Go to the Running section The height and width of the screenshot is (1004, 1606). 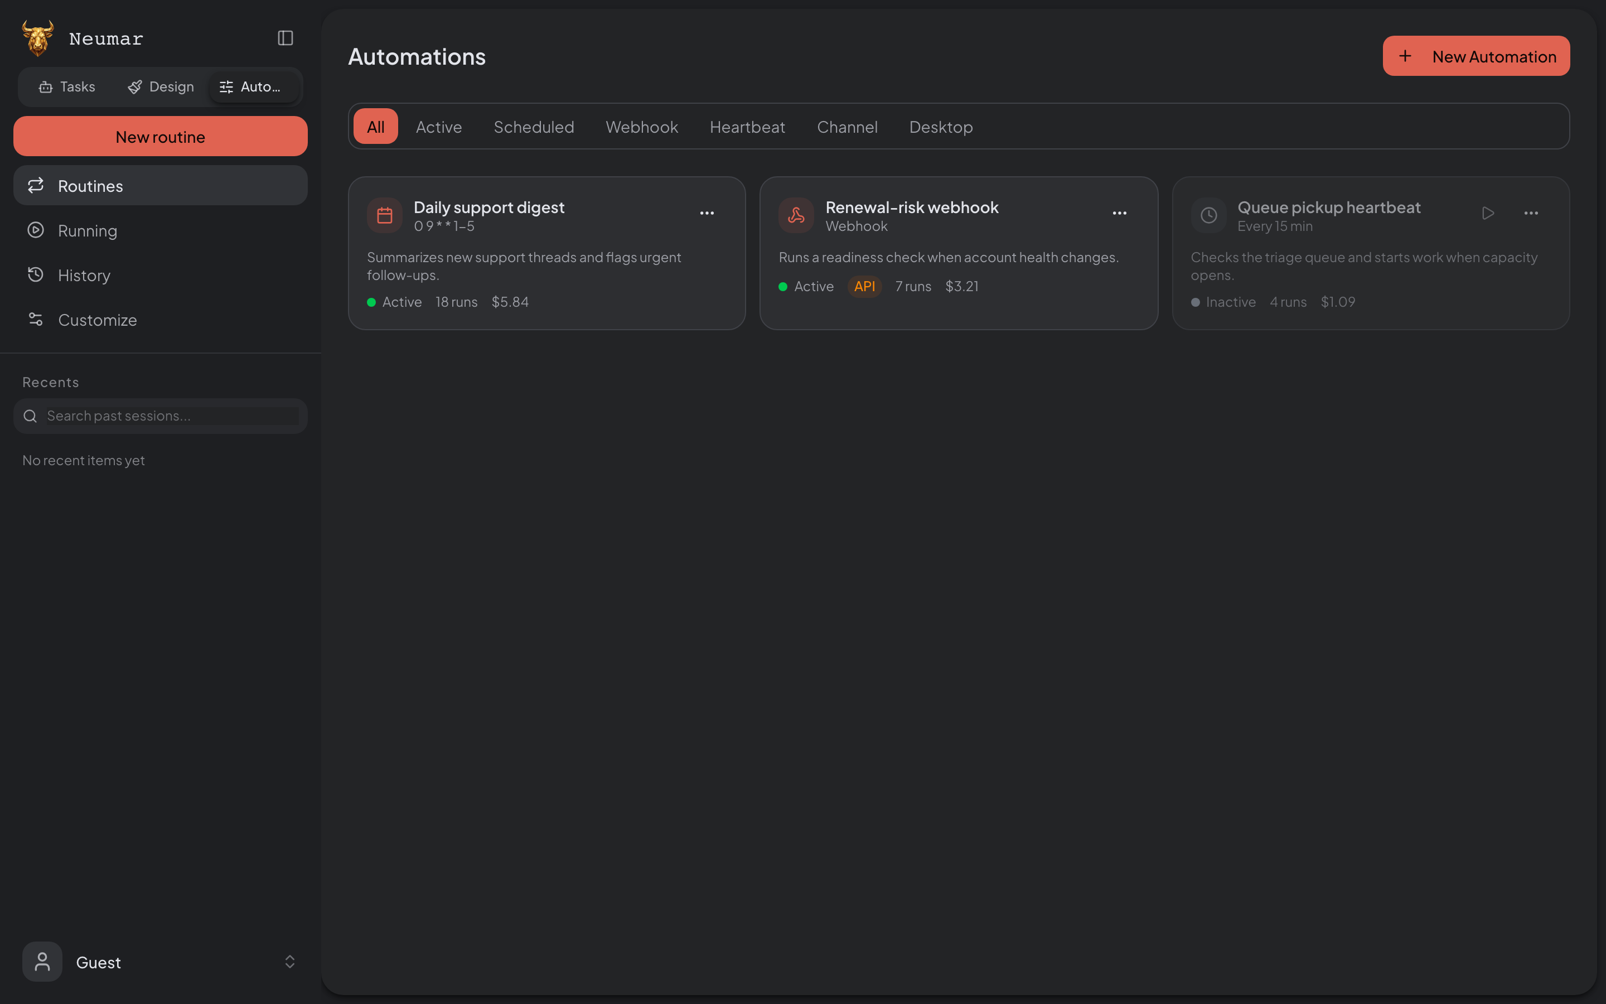[161, 230]
